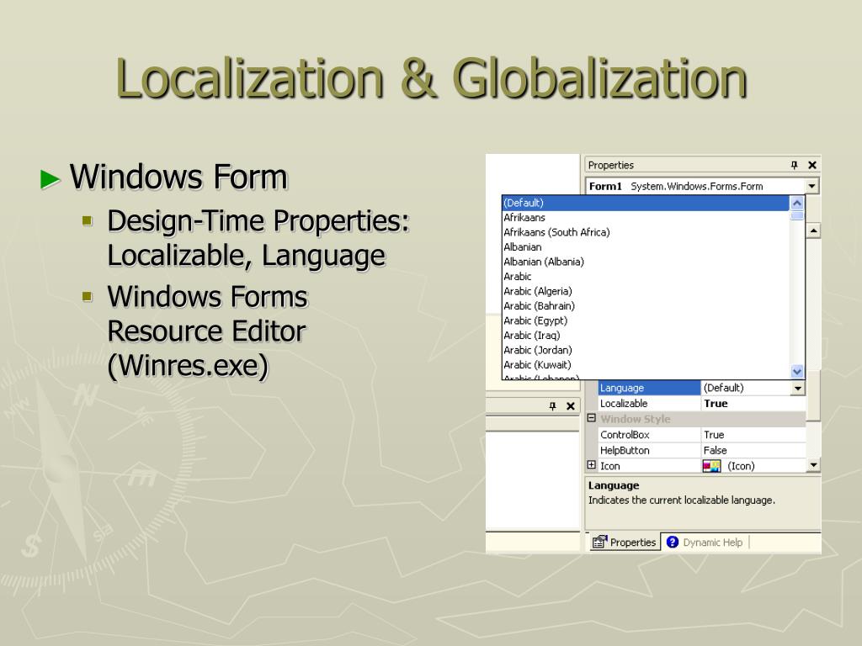Pin the left docked panel with its pushpin

[x=552, y=406]
